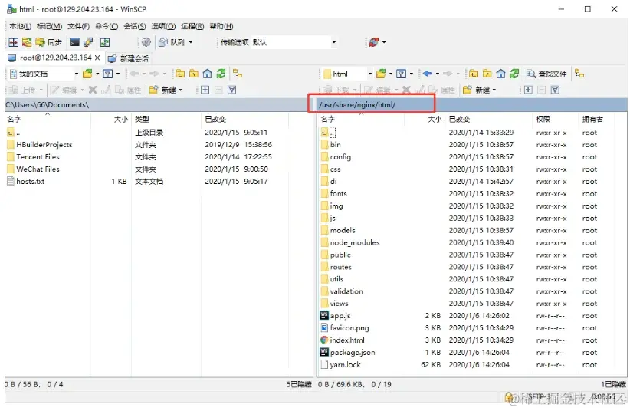
Task: Refresh the remote panel directory
Action: click(514, 74)
